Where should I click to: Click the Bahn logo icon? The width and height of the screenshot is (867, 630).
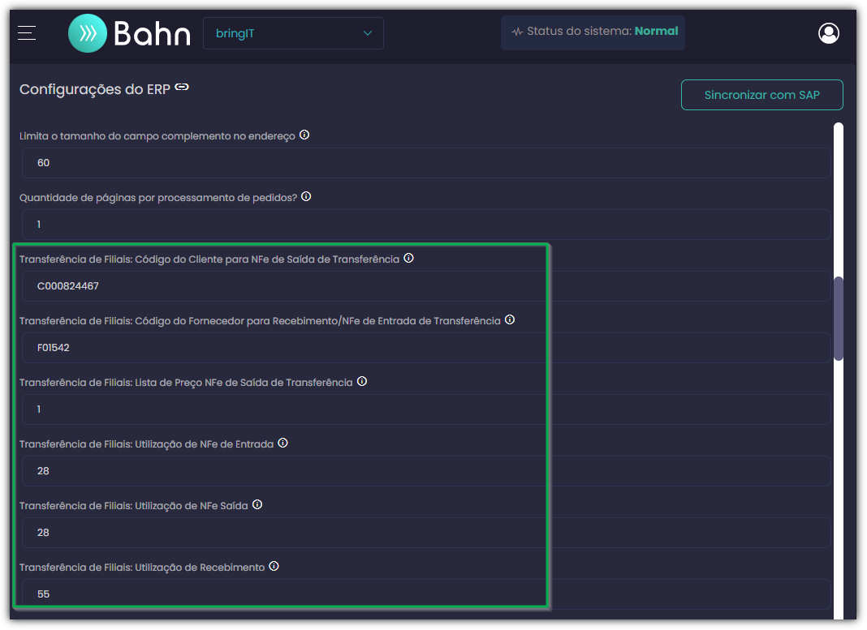pos(88,33)
